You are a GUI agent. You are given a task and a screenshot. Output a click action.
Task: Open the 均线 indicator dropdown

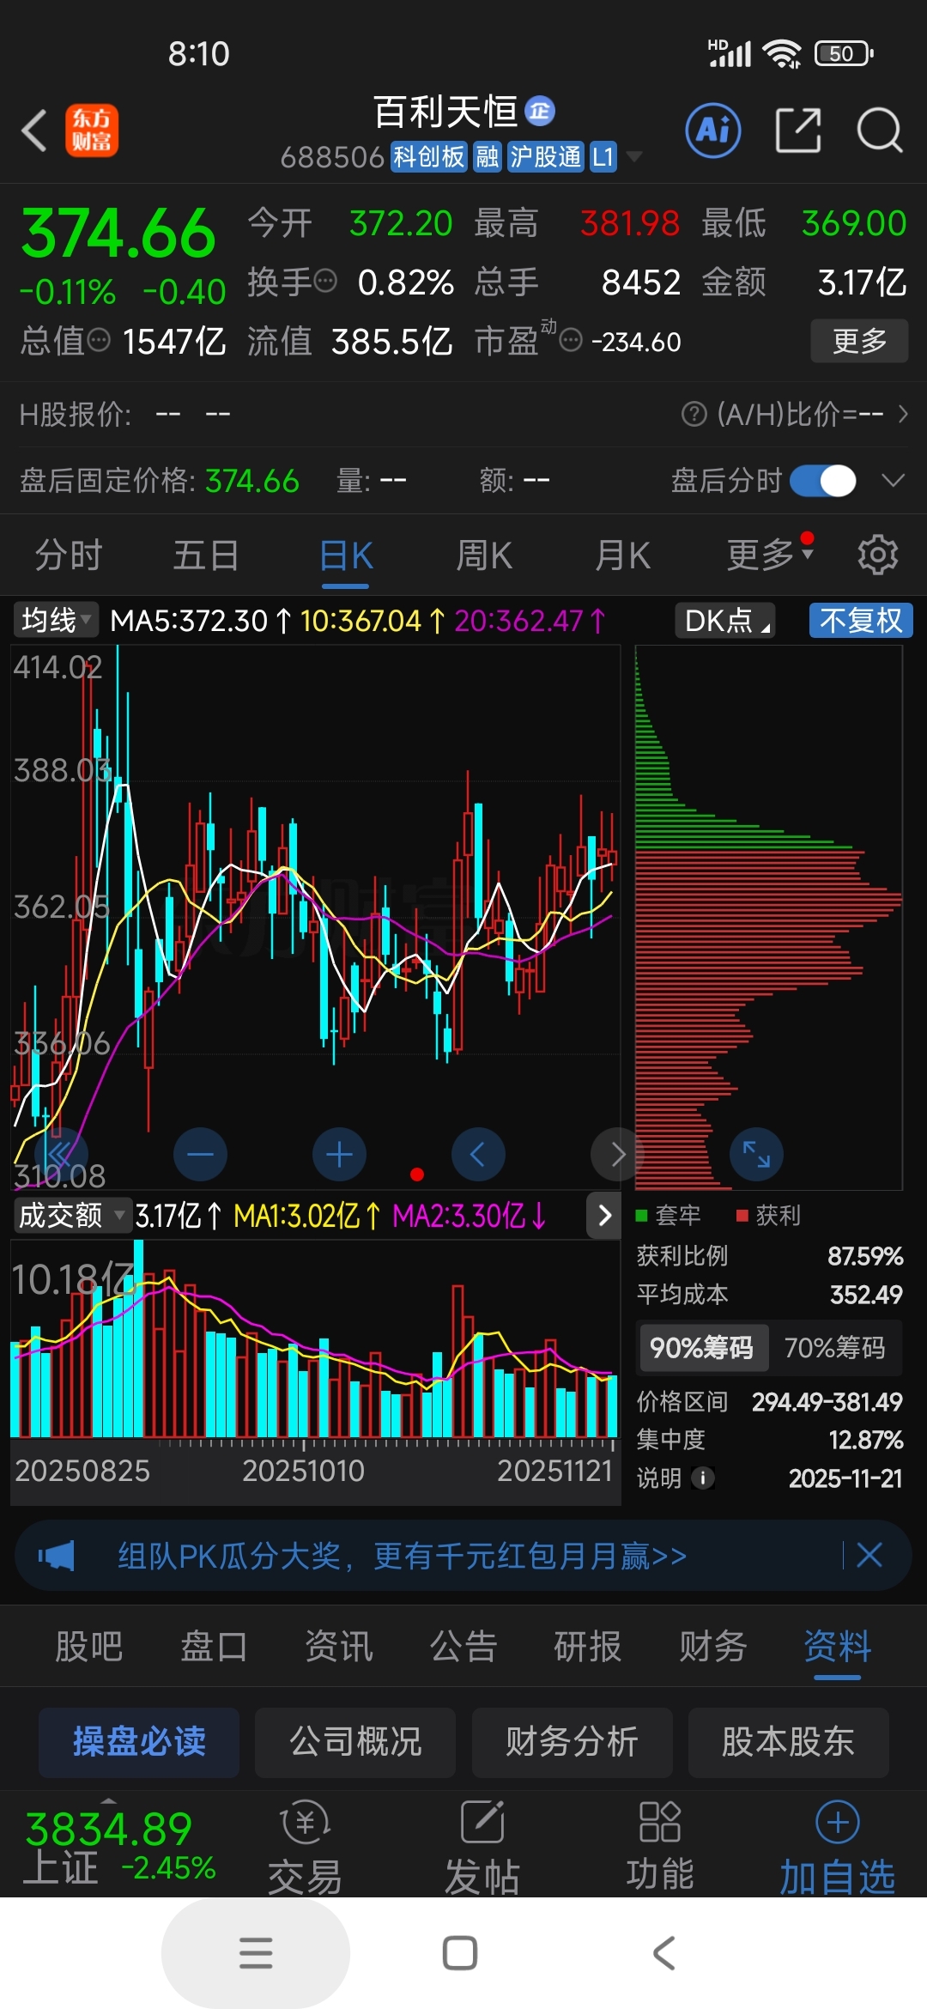point(56,620)
